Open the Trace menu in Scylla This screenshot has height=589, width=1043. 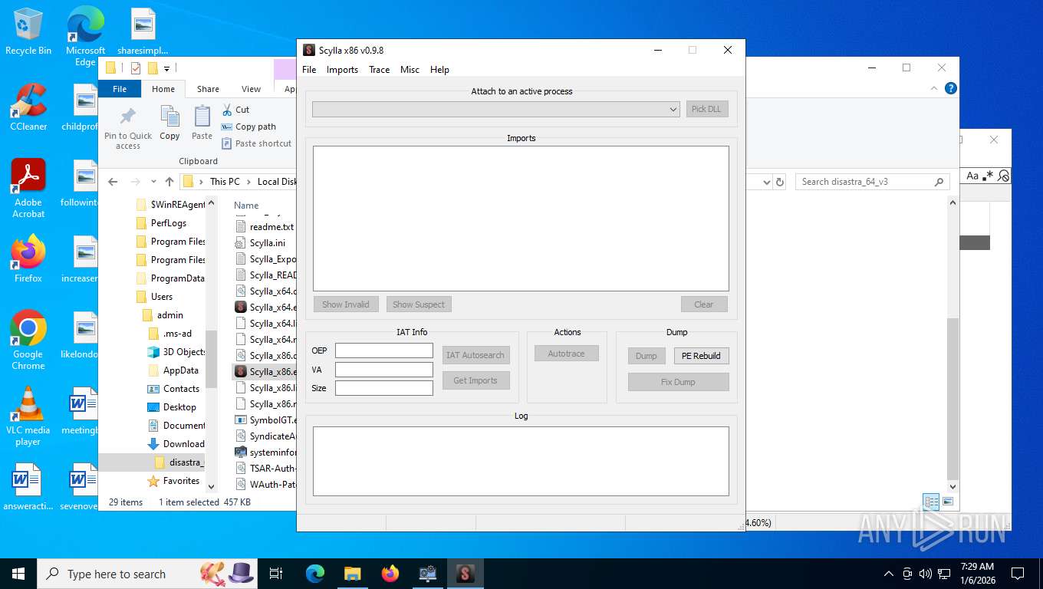pos(379,70)
